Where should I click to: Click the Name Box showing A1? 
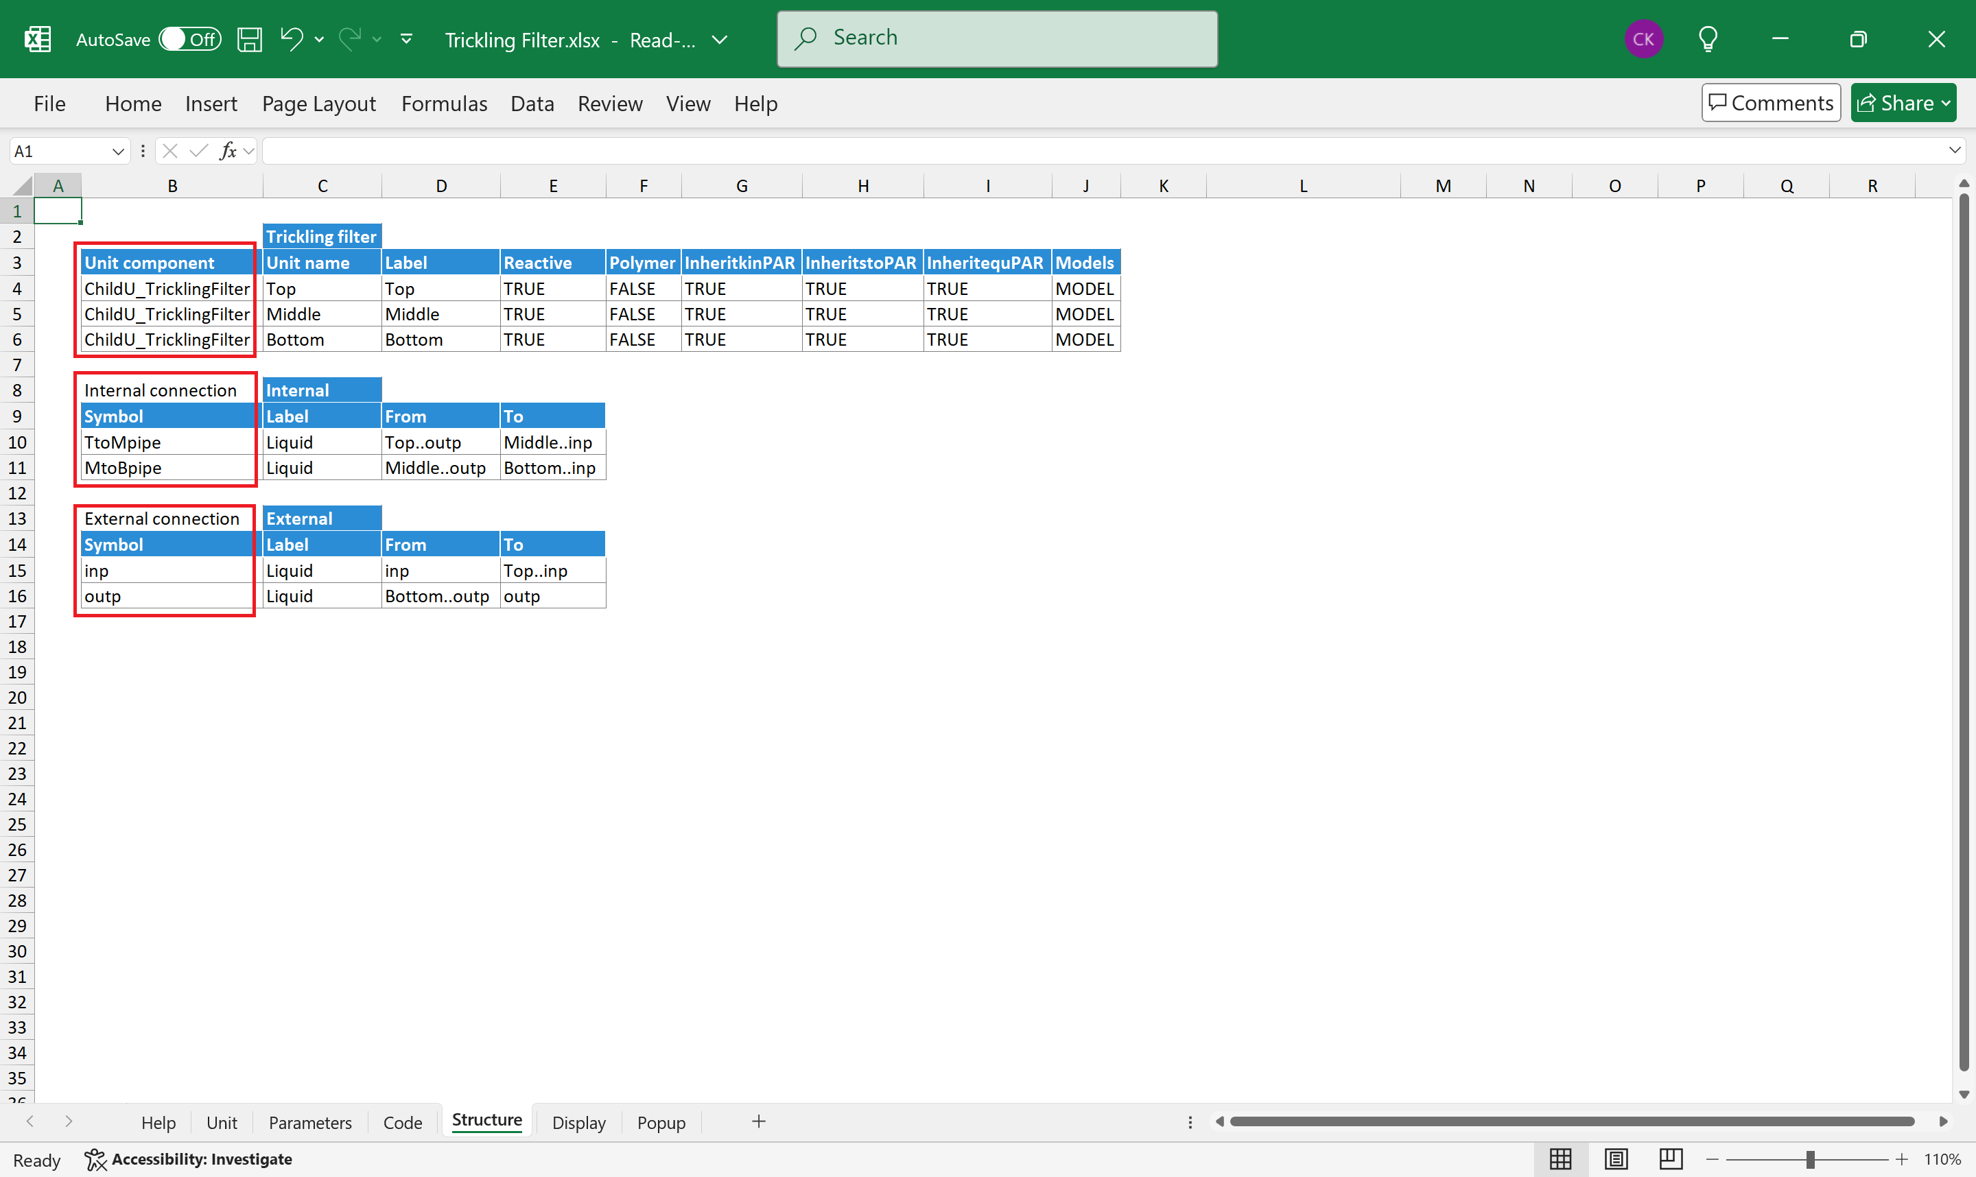tap(60, 151)
